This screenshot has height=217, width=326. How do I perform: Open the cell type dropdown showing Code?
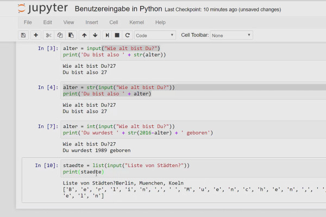pos(155,35)
